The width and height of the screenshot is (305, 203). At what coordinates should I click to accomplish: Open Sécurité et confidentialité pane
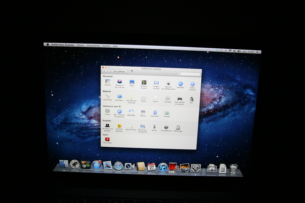tap(168, 85)
